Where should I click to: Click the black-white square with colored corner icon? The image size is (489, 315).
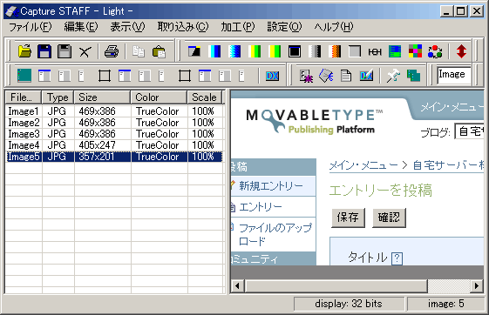[x=194, y=51]
